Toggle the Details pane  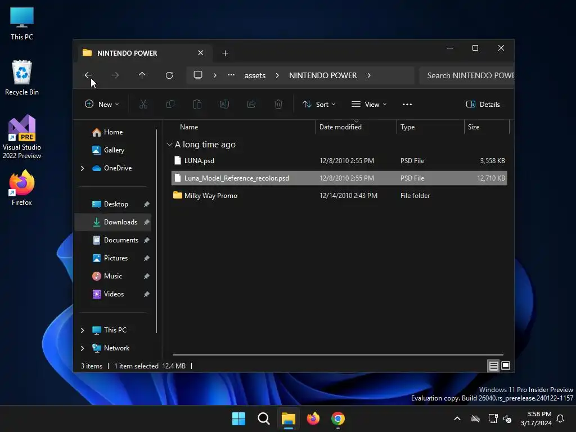tap(483, 104)
